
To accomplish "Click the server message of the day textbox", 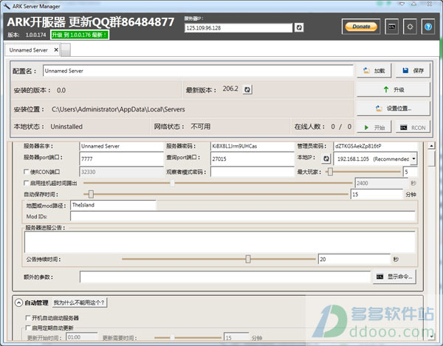I will click(x=220, y=242).
